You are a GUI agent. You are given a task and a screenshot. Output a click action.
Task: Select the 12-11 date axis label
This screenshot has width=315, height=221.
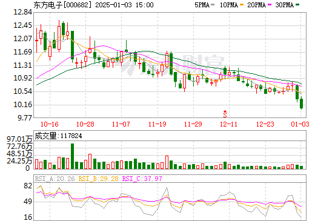tap(228, 124)
